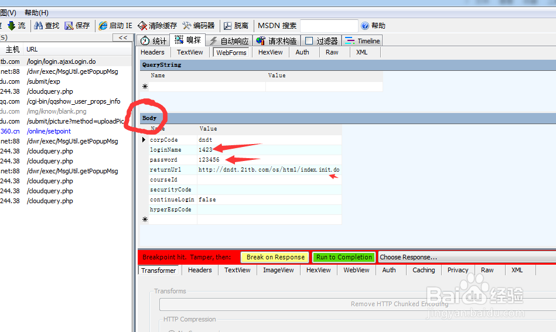Open the Choose Response dropdown

point(466,257)
